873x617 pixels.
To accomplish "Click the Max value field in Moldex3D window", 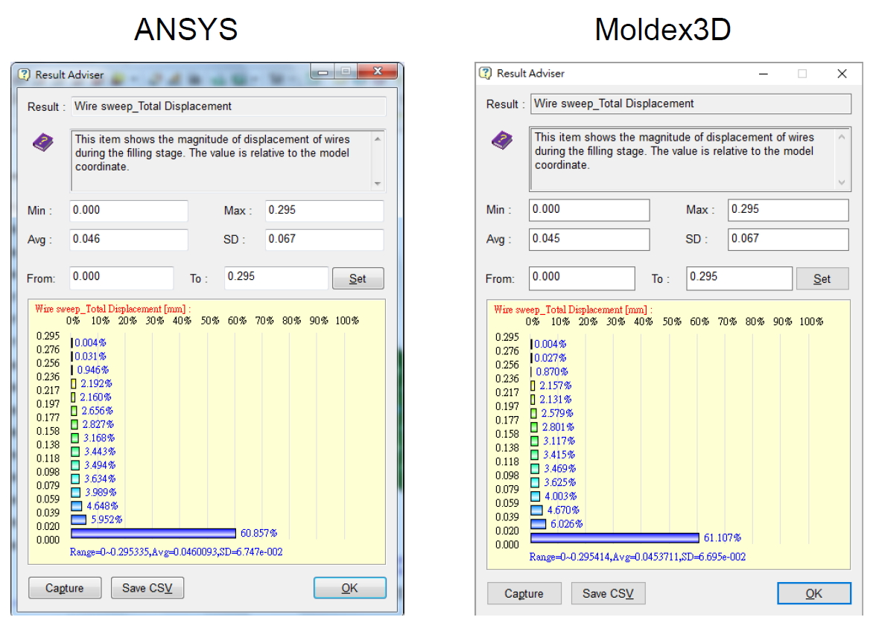I will tap(788, 211).
